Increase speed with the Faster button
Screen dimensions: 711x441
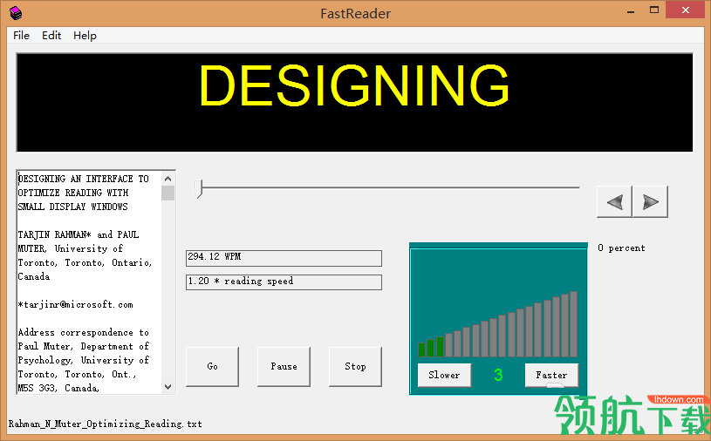pos(551,375)
